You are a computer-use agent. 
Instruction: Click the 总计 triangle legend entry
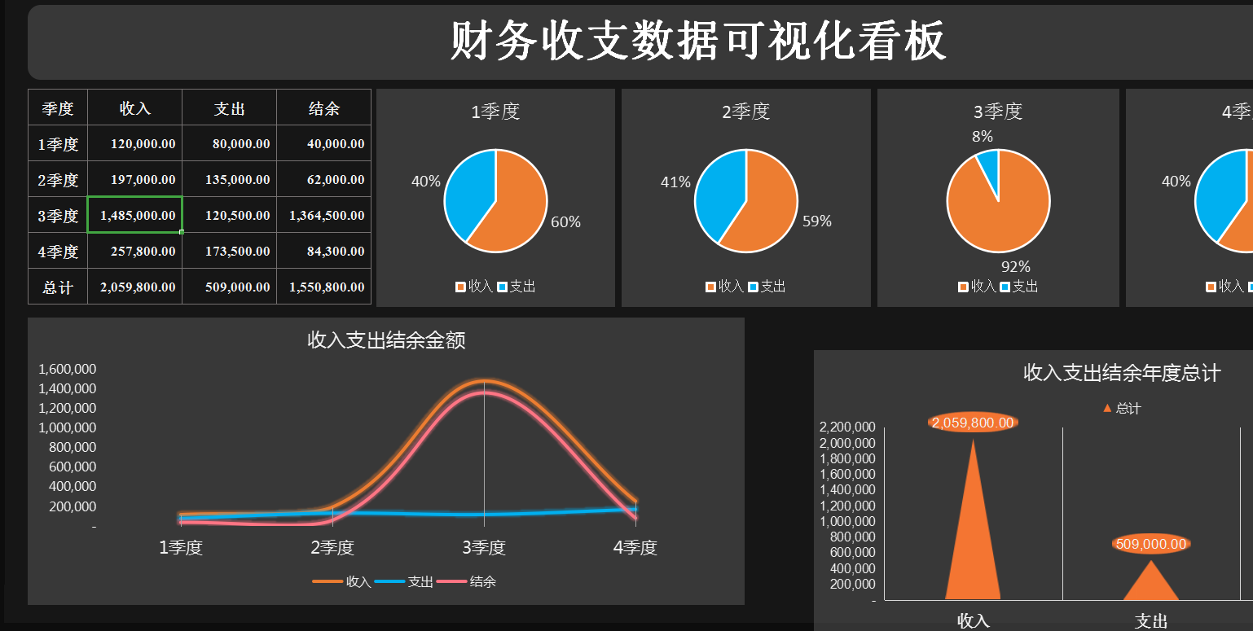pos(1122,409)
